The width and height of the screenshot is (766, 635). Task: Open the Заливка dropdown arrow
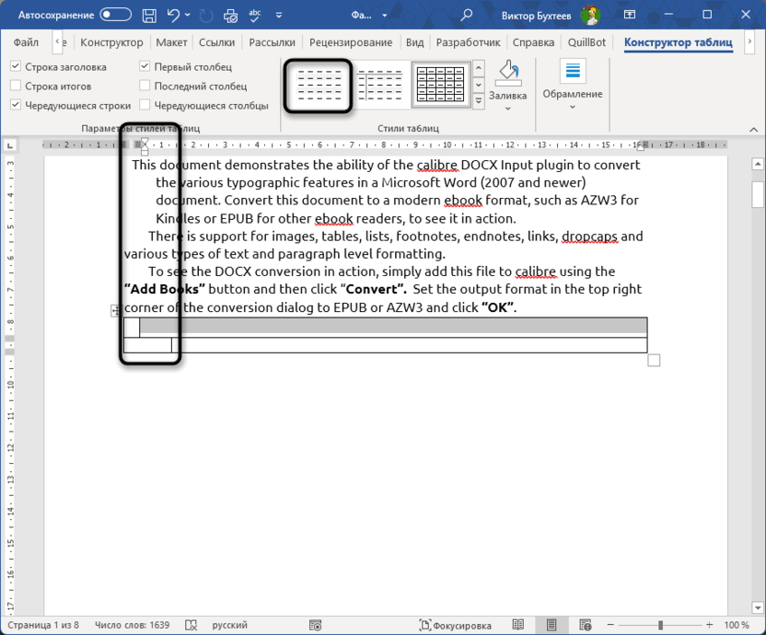tap(508, 108)
